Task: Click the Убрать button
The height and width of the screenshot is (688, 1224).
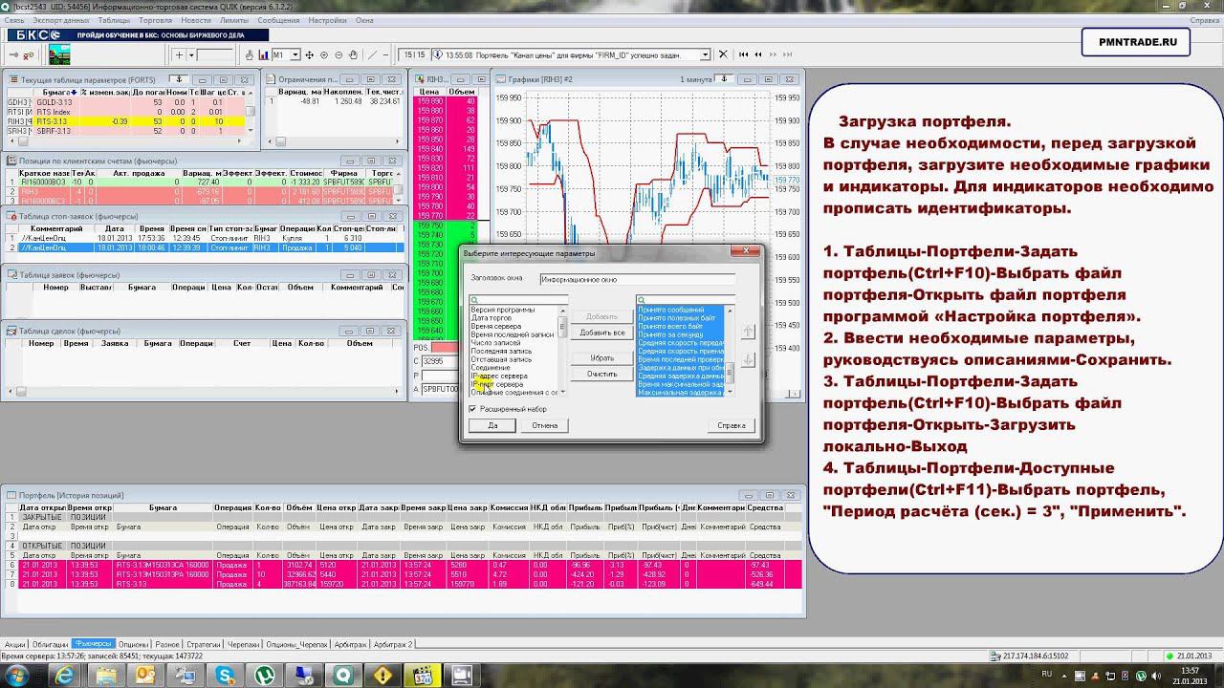Action: pos(602,358)
